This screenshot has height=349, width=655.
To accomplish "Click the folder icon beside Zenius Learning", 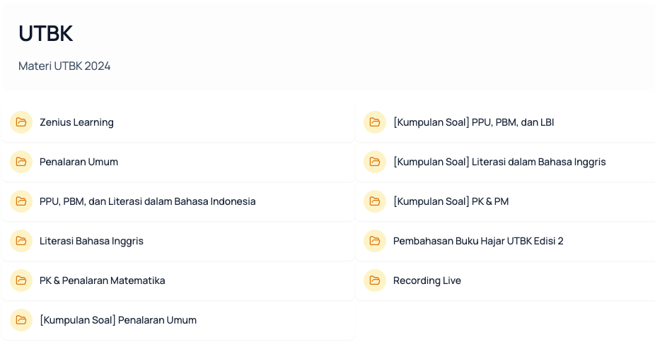I will (x=21, y=122).
